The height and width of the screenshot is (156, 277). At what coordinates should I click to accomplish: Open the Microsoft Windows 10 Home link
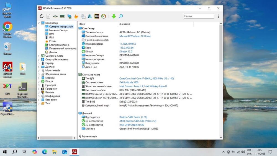135,36
